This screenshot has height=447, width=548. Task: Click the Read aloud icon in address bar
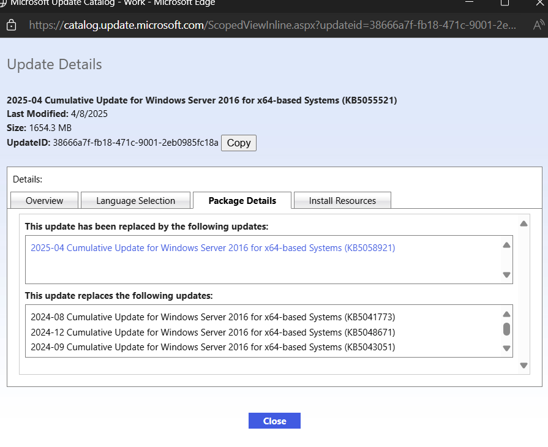[539, 26]
